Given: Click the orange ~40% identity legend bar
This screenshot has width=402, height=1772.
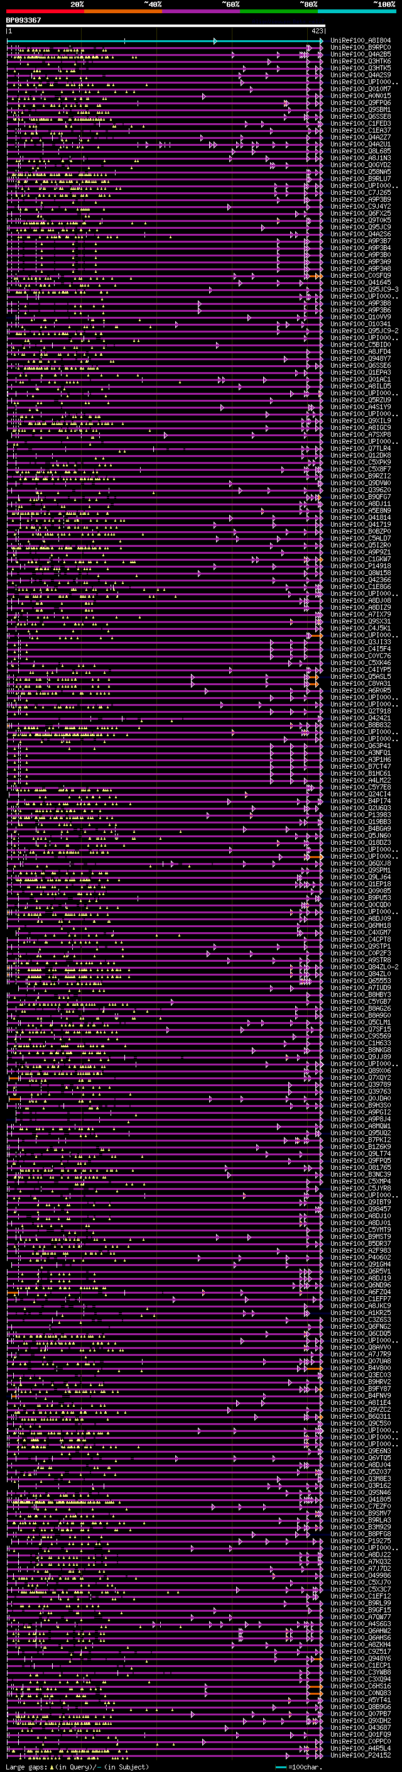Looking at the screenshot, I should (x=123, y=11).
